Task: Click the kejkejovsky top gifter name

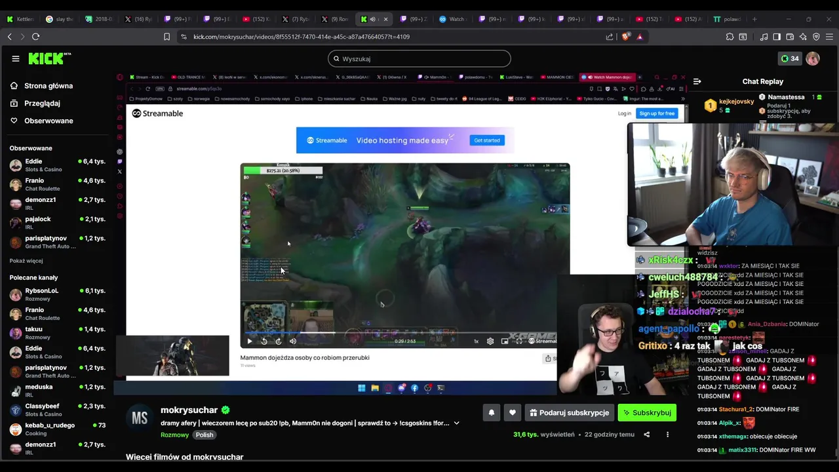Action: coord(736,102)
